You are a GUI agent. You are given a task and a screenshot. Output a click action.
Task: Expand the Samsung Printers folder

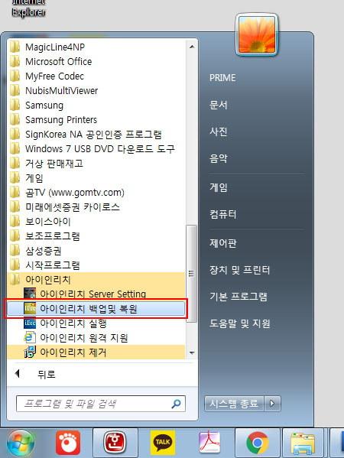pyautogui.click(x=61, y=120)
